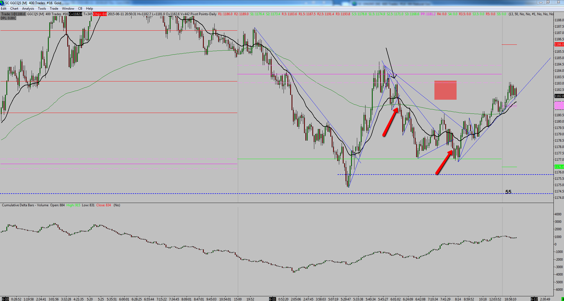Click the -6000 level on delta scale

coord(558,290)
